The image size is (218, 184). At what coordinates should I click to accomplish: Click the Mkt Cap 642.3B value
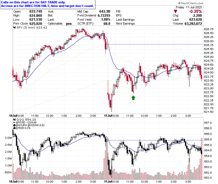[105, 11]
